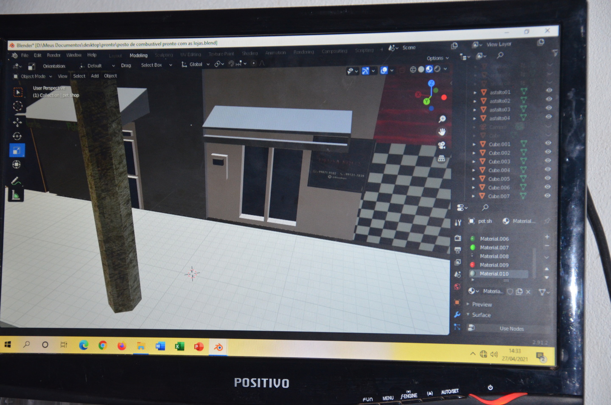Choose the Annotate pencil tool
Viewport: 611px width, 405px height.
click(x=17, y=181)
